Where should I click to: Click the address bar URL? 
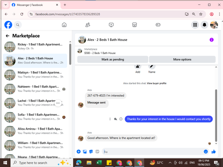click(x=68, y=14)
